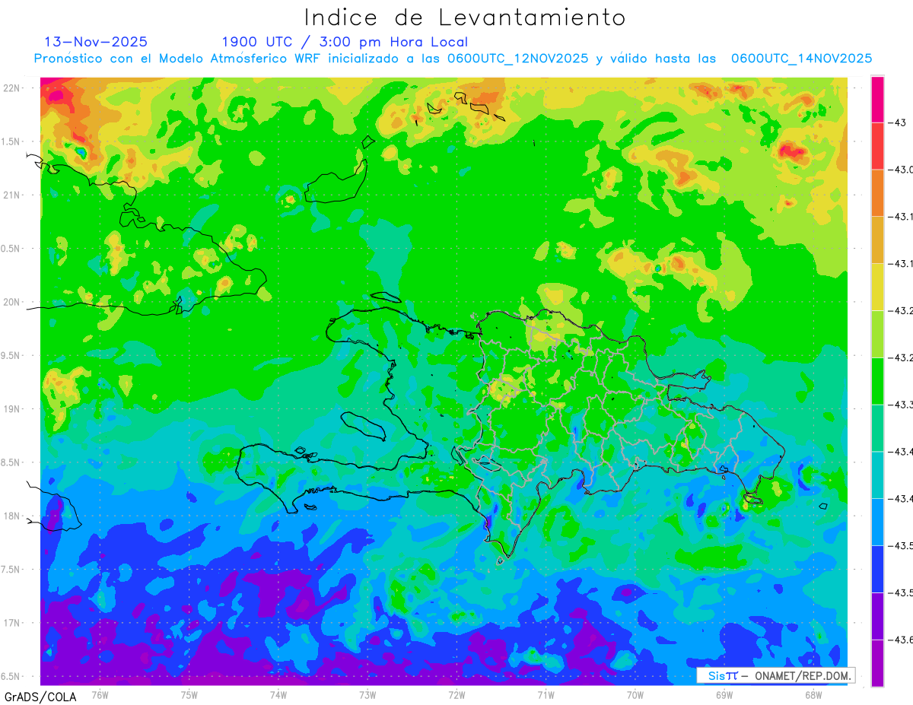The width and height of the screenshot is (913, 705).
Task: Click the pink legend color swatch
Action: click(877, 99)
